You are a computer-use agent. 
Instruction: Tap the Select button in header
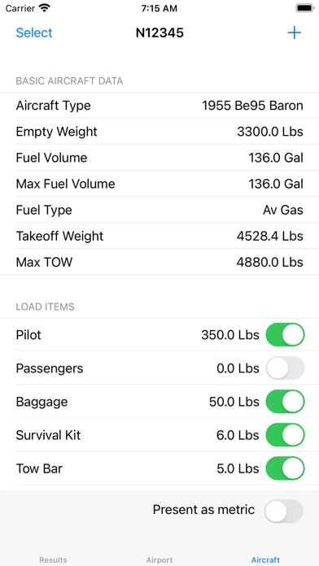pos(34,33)
